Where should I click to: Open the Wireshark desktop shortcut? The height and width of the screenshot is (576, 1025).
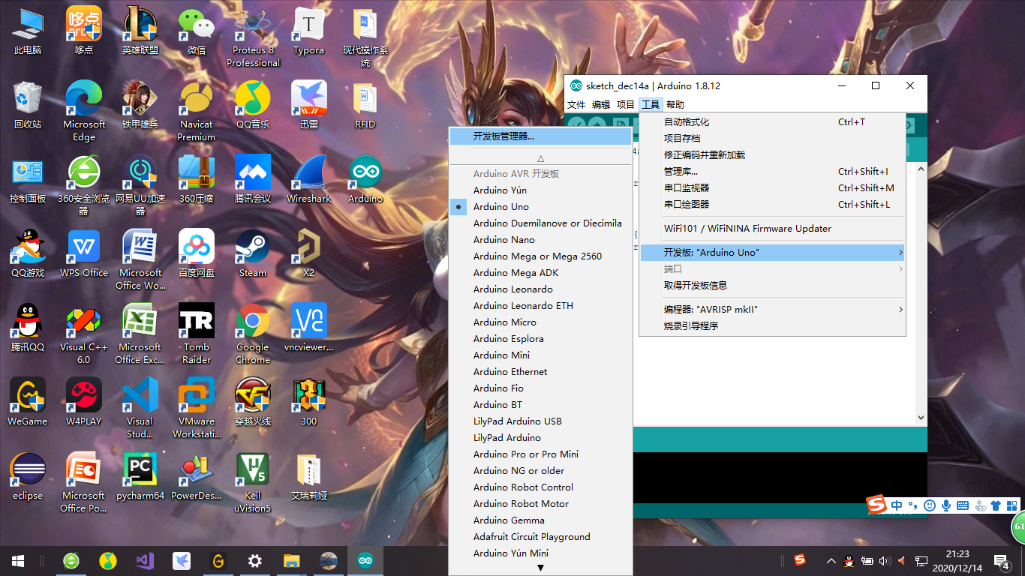point(308,178)
